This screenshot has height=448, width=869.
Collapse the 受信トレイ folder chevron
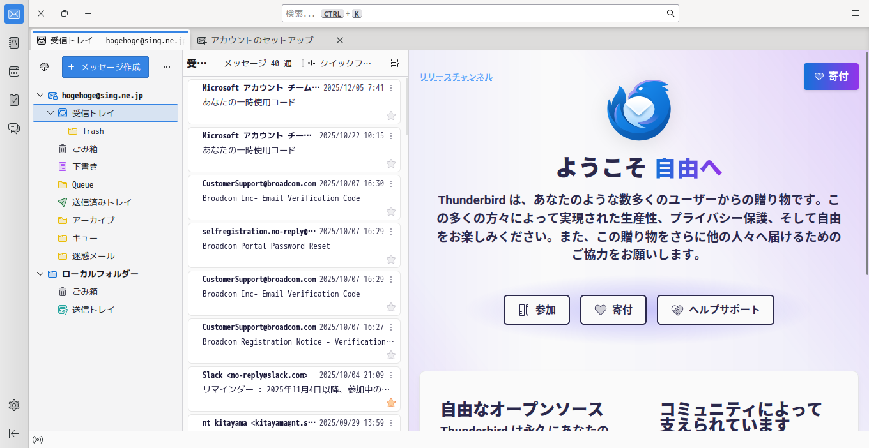click(50, 113)
